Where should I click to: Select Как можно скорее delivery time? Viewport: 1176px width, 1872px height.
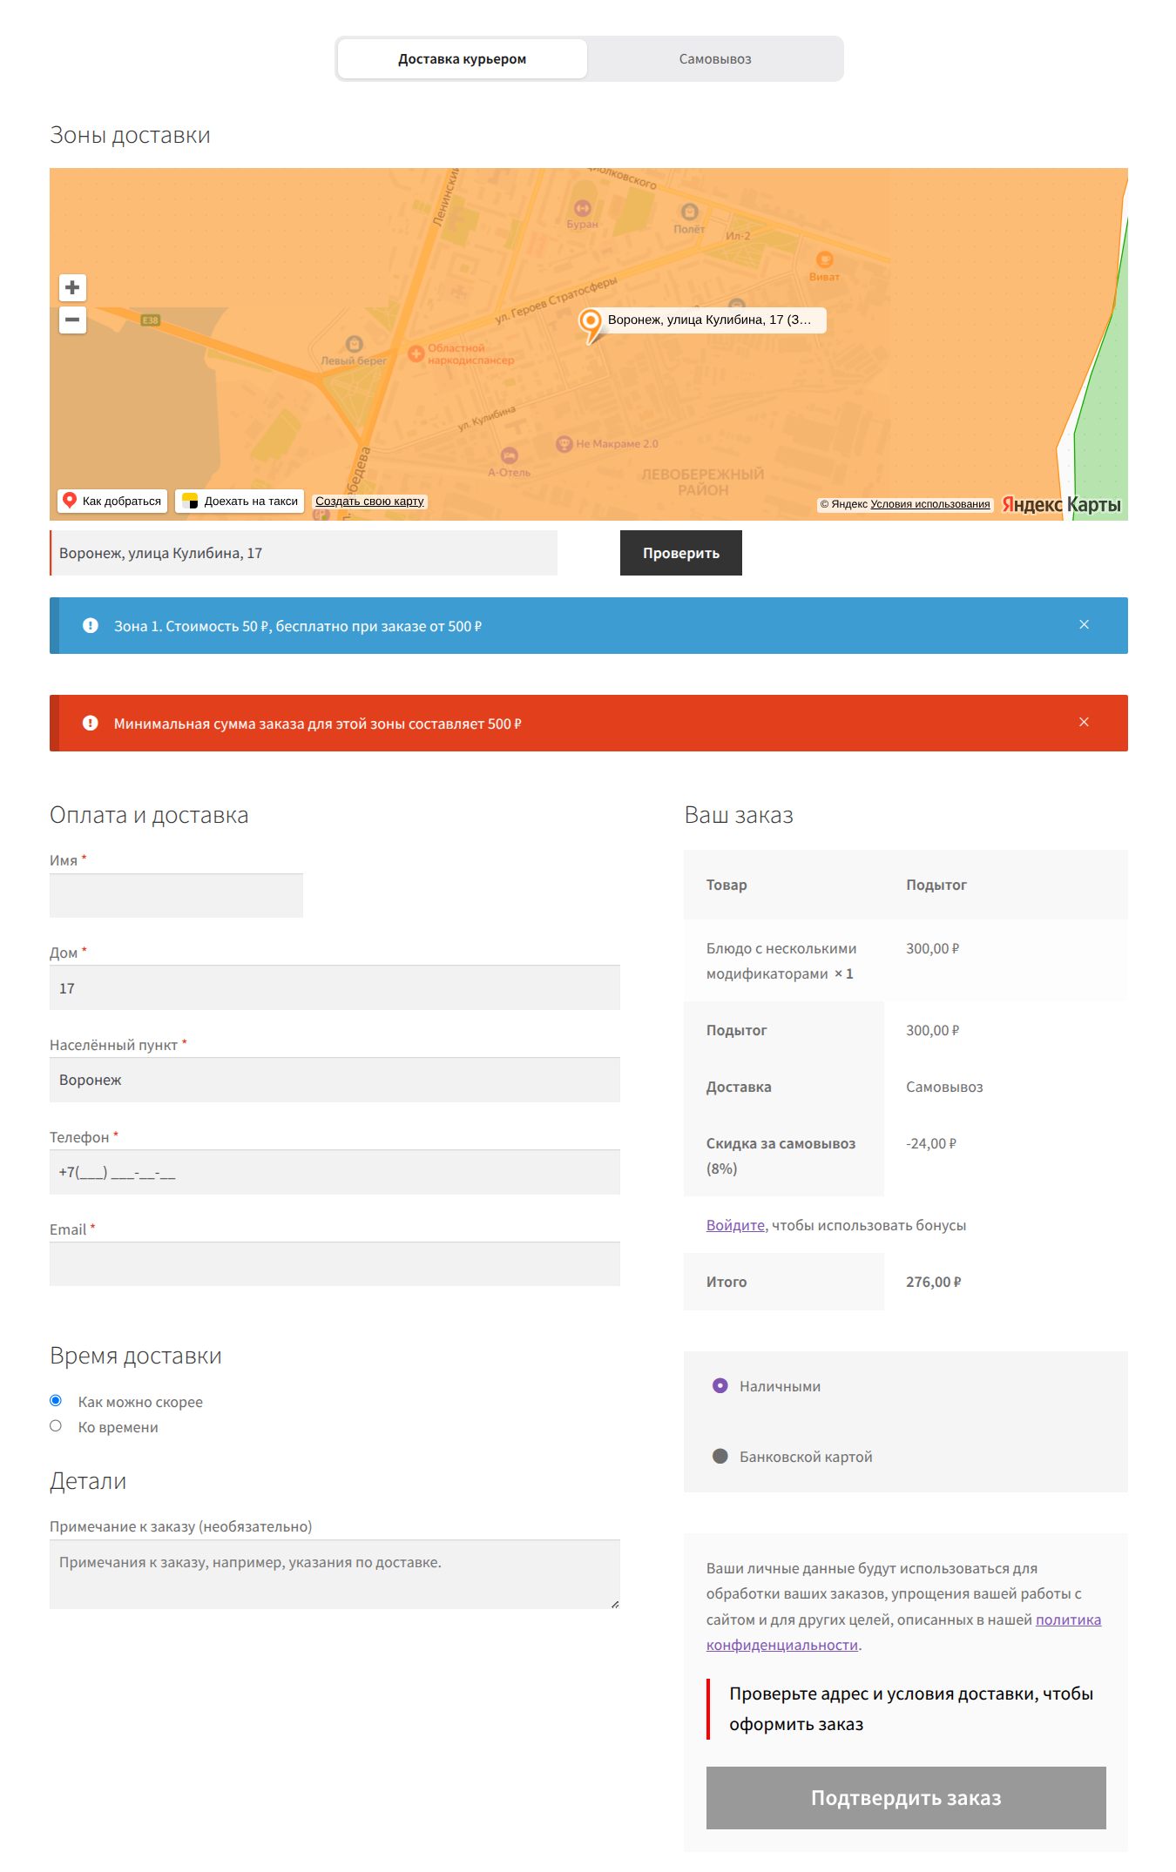(56, 1401)
